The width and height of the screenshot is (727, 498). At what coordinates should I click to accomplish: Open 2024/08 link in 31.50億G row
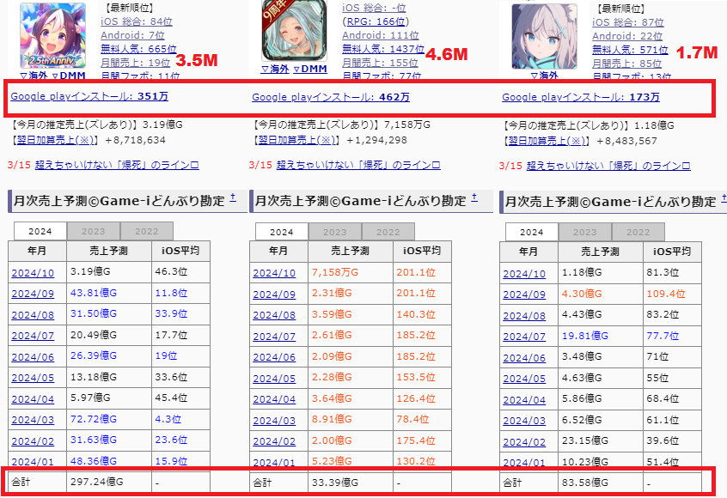[33, 315]
